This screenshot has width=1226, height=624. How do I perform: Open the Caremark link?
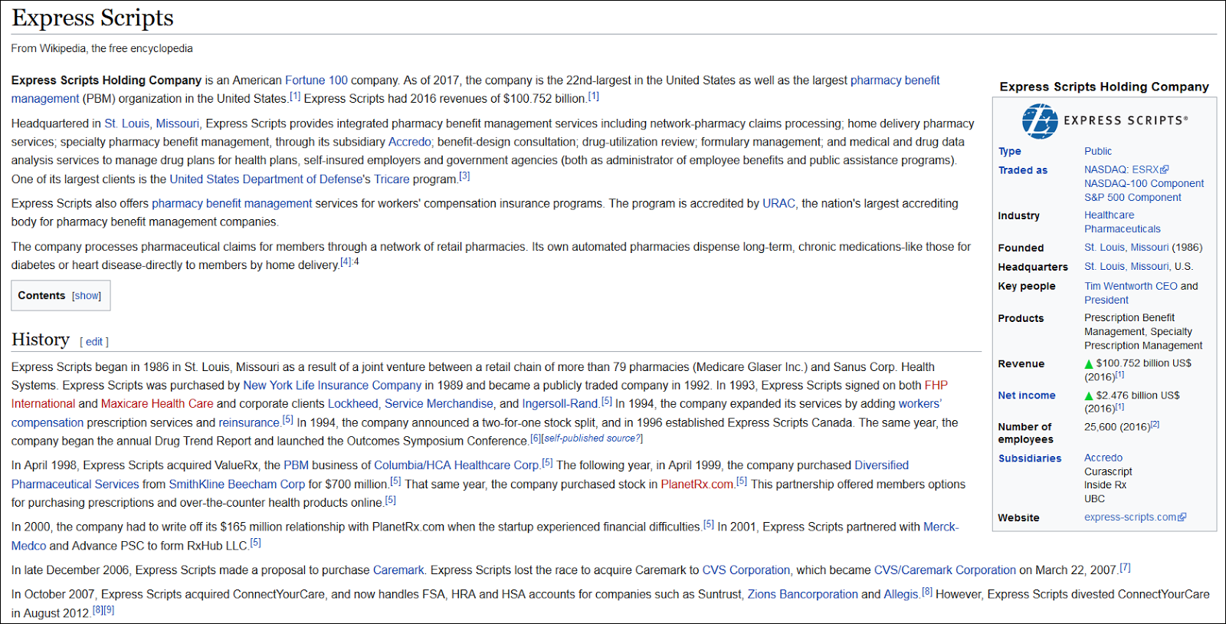point(398,570)
